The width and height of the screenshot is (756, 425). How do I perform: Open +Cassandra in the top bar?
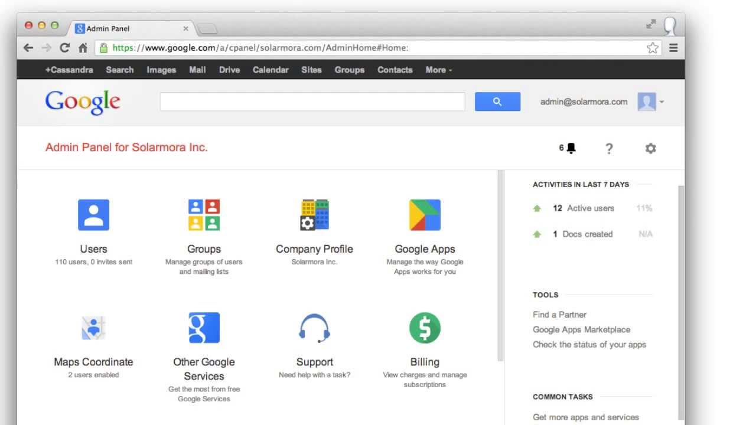[x=69, y=70]
